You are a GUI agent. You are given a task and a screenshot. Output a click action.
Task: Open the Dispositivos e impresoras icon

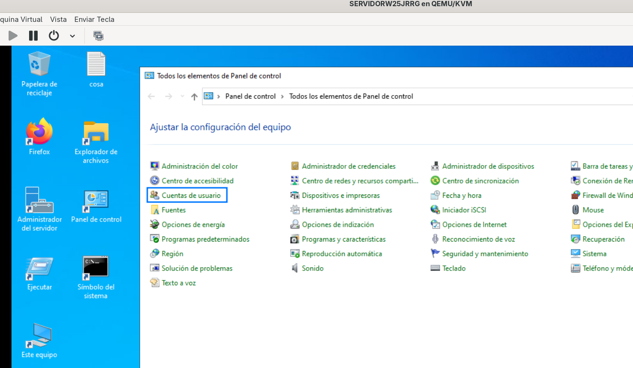[295, 195]
